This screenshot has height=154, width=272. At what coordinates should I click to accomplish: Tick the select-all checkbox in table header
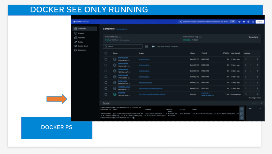[x=106, y=53]
